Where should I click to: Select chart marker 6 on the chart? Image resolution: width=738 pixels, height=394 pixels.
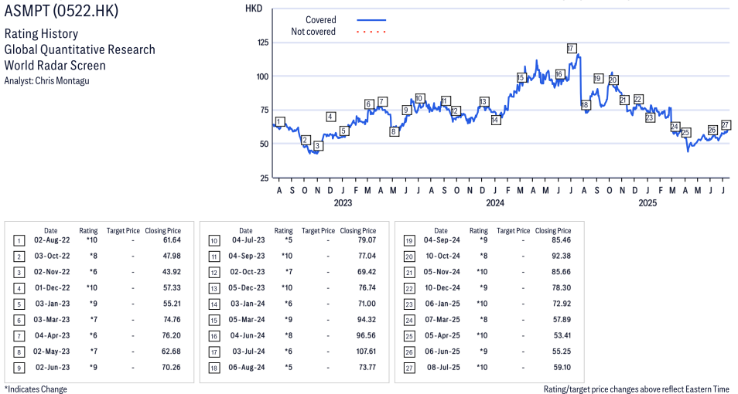[369, 104]
